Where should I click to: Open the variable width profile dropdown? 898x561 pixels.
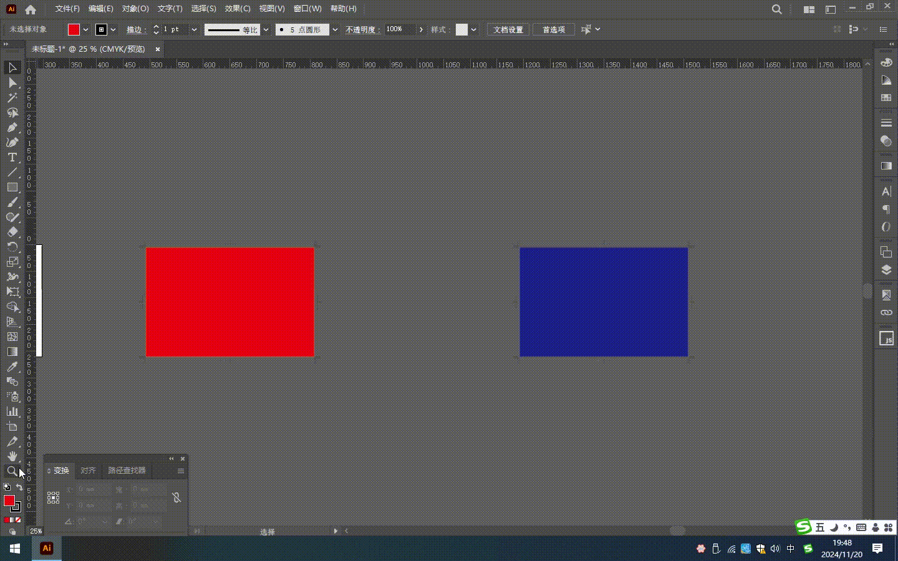pos(266,29)
